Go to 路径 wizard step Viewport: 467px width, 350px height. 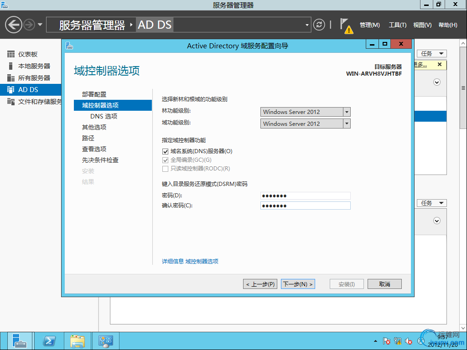point(88,138)
